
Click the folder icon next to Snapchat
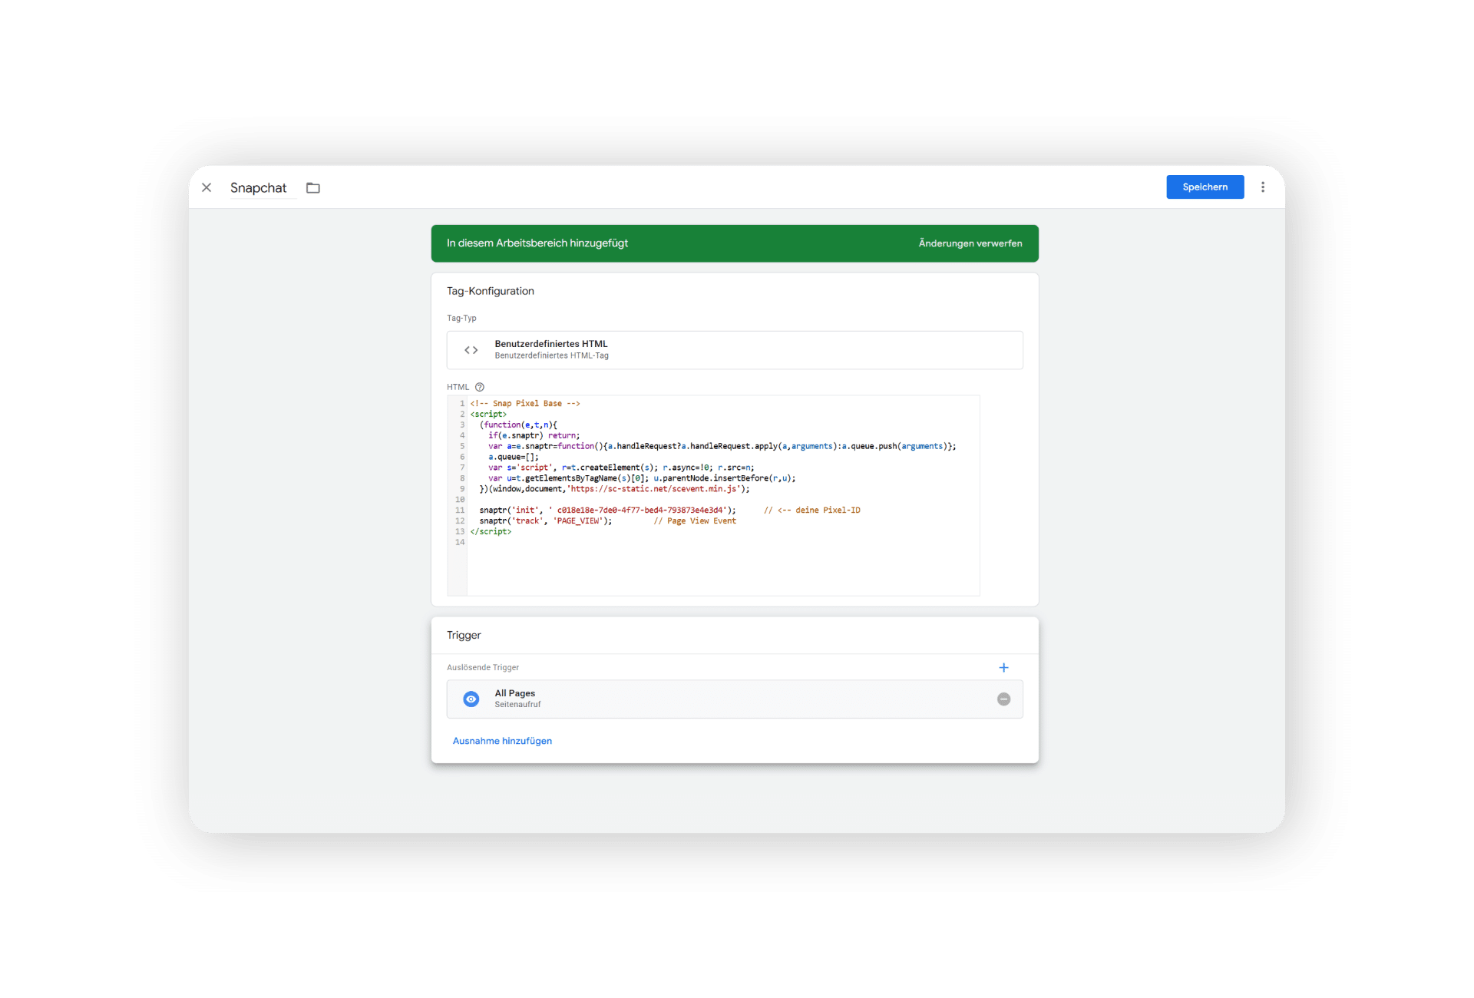313,188
